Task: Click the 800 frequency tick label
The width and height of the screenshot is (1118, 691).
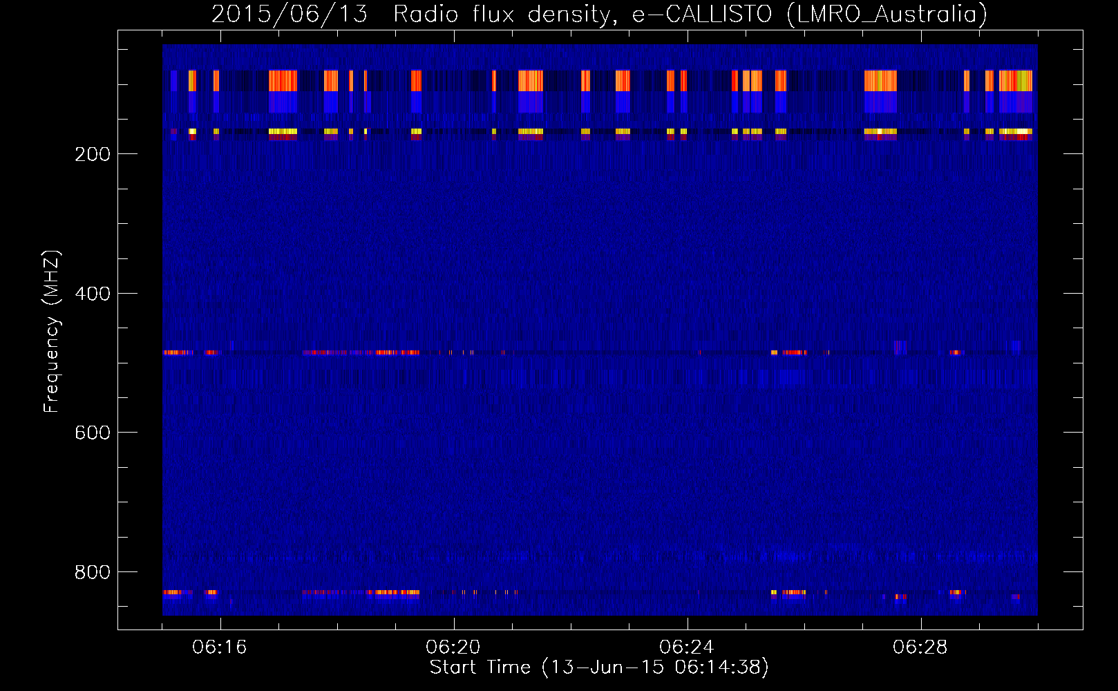Action: point(93,572)
